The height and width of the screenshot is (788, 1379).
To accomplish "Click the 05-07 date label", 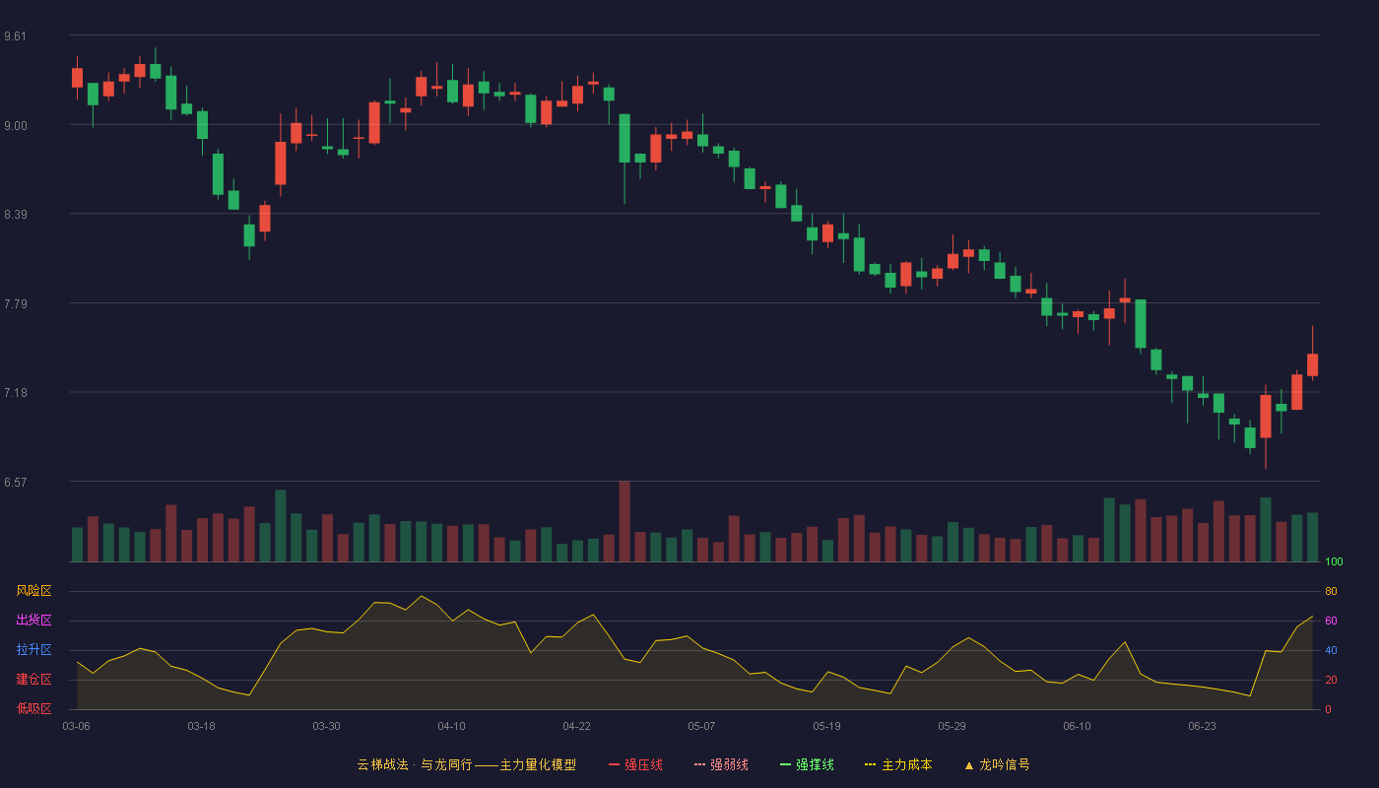I will click(701, 726).
